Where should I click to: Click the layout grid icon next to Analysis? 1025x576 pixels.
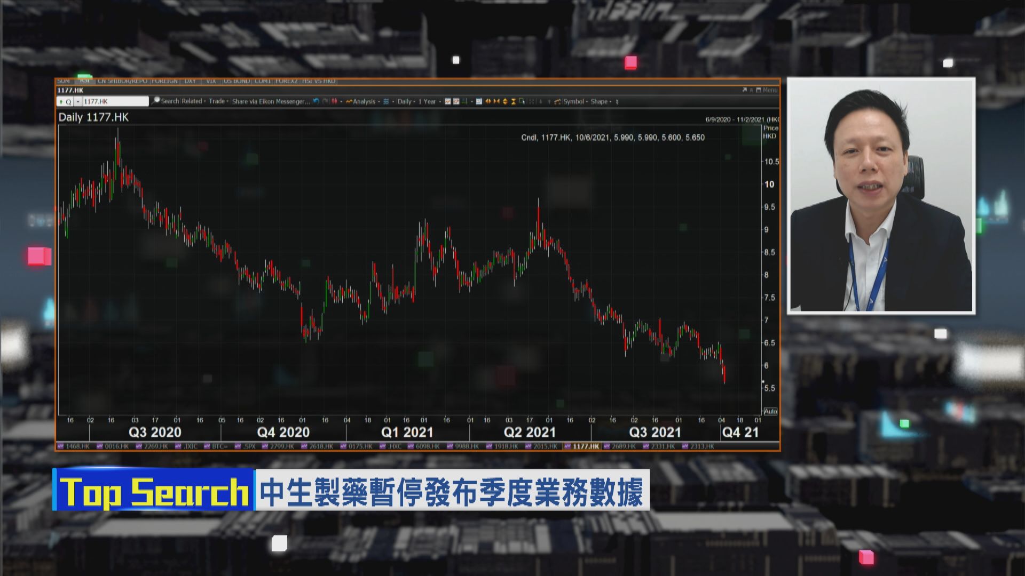click(385, 101)
